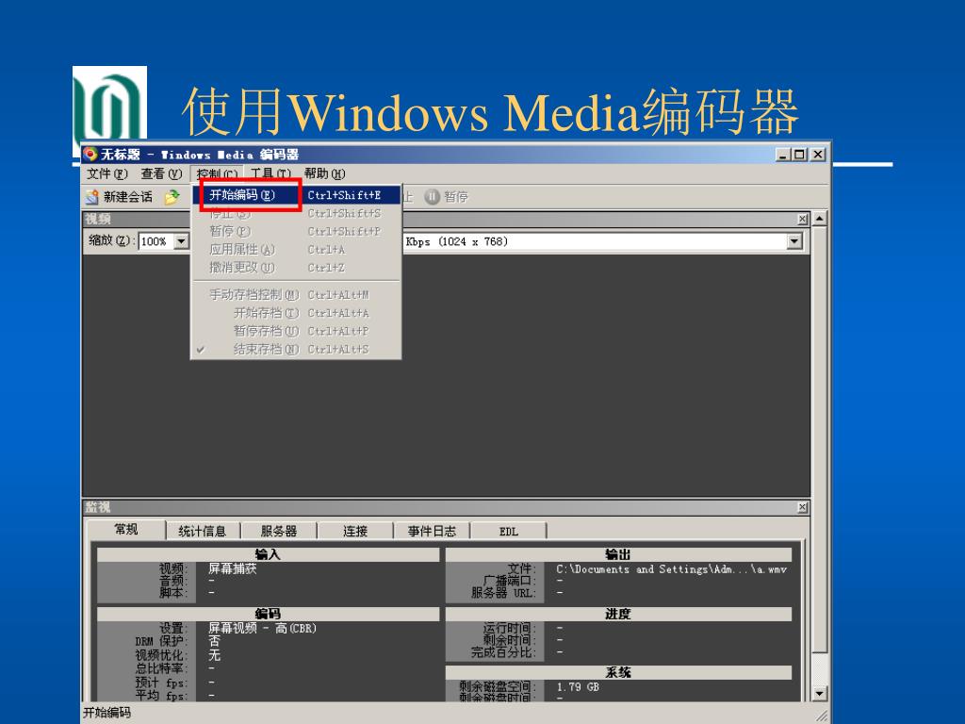Switch to the 连接 tab
Image resolution: width=965 pixels, height=724 pixels.
[x=355, y=531]
